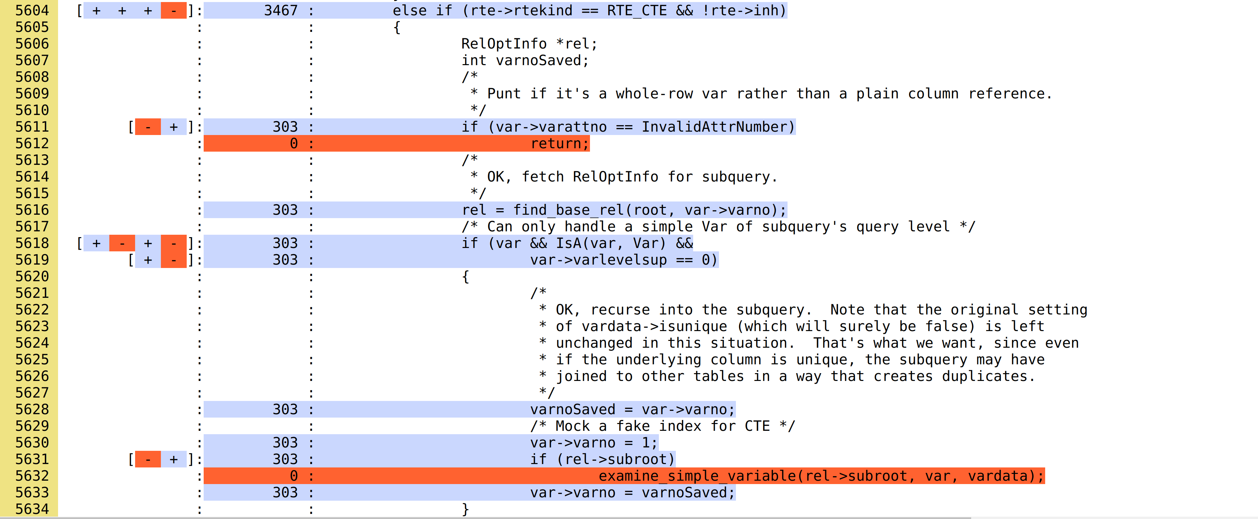
Task: Click the 'Mock a fake index for CTE' comment
Action: click(662, 426)
